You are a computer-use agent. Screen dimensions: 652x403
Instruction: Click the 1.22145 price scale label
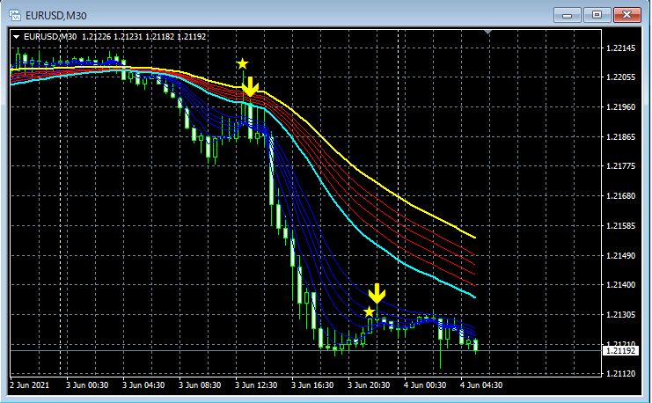coord(621,48)
